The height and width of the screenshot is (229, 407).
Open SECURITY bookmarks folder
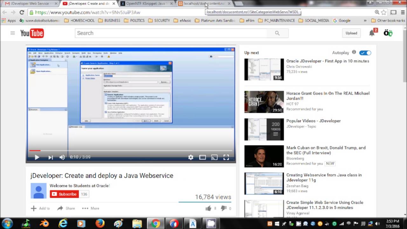159,20
